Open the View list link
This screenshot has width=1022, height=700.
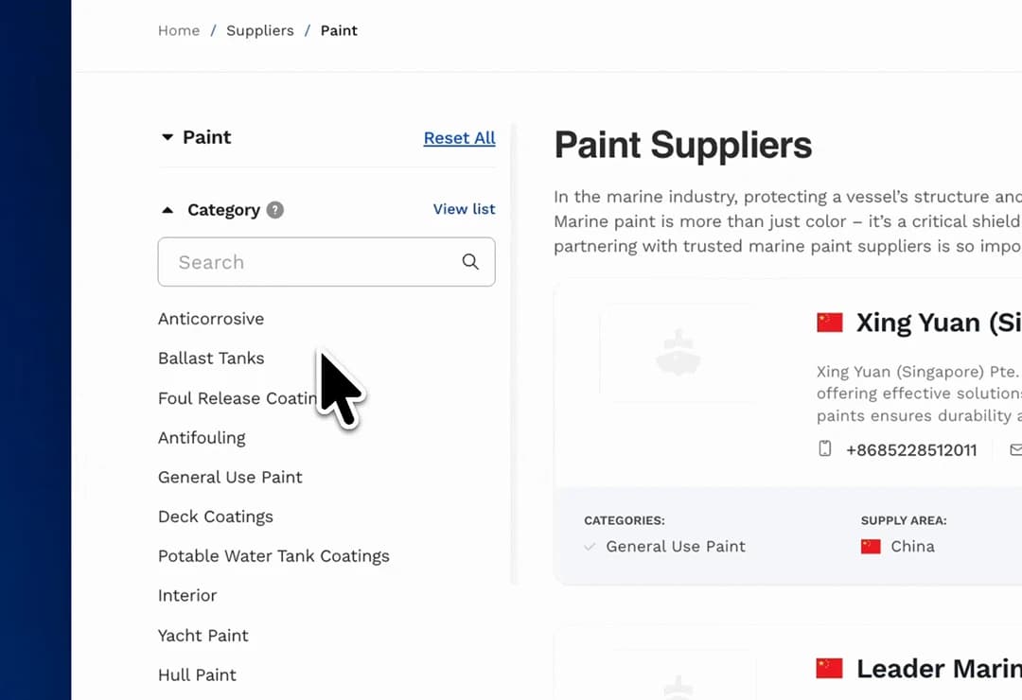[464, 209]
